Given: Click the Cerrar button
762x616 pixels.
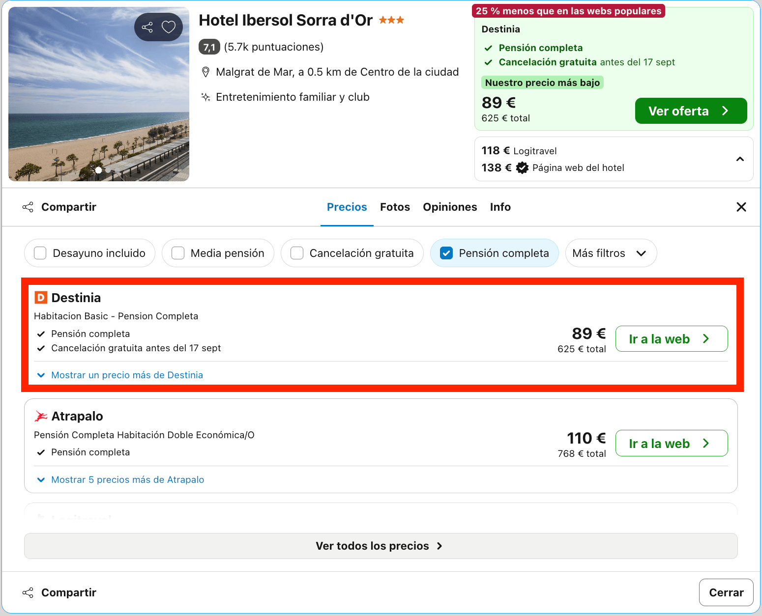Looking at the screenshot, I should (726, 592).
